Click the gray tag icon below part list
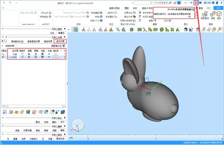The height and width of the screenshot is (145, 224). point(22,112)
